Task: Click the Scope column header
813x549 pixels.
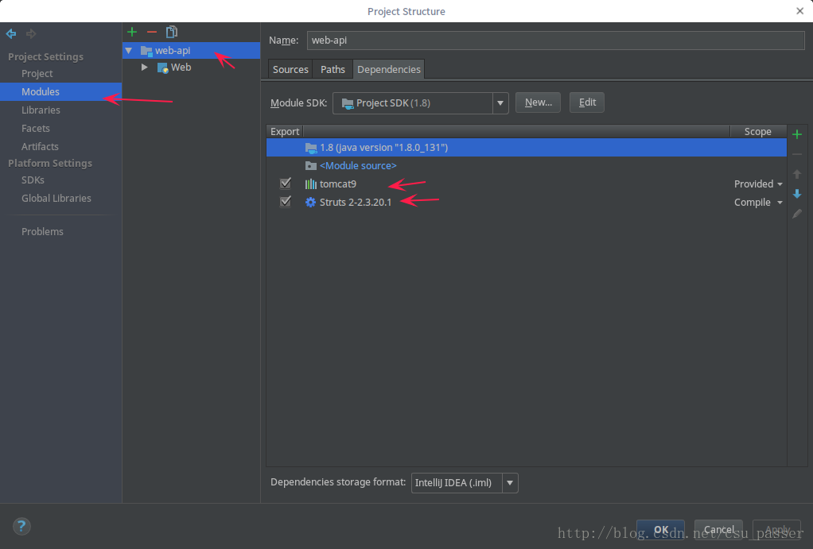Action: (758, 132)
